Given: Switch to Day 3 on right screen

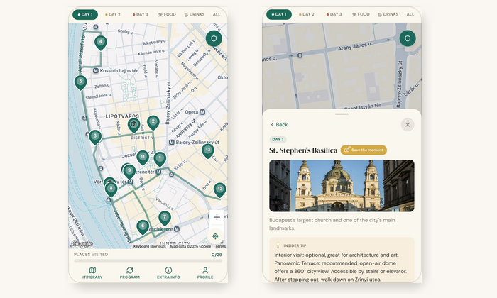Looking at the screenshot, I should point(334,15).
